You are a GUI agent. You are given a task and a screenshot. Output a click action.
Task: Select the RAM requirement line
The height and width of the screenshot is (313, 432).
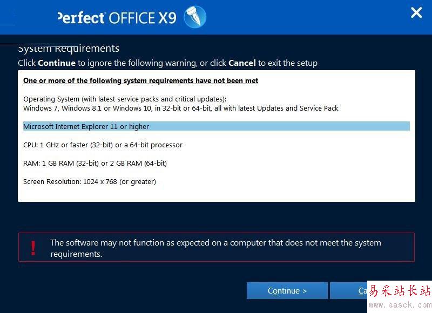tap(95, 163)
